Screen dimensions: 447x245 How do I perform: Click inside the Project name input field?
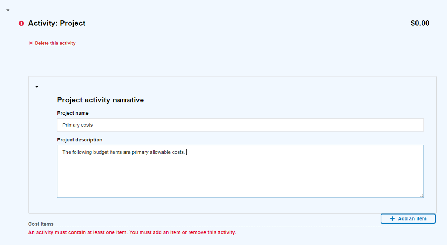(240, 125)
